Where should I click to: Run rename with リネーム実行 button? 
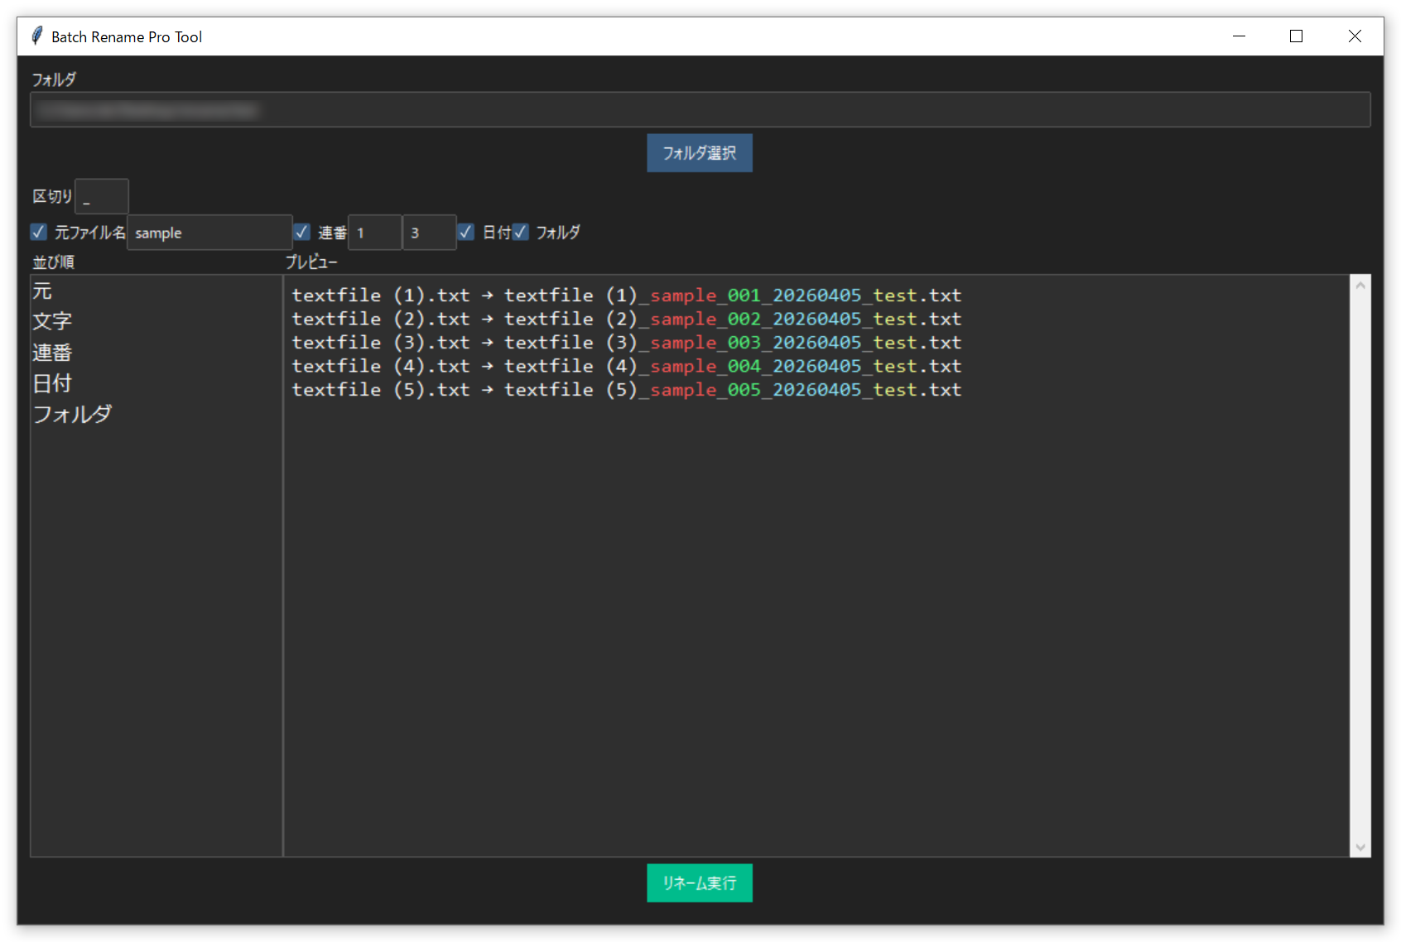700,883
